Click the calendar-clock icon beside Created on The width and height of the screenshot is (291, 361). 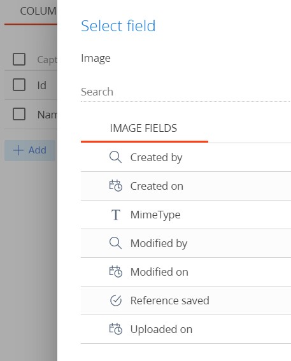click(115, 186)
